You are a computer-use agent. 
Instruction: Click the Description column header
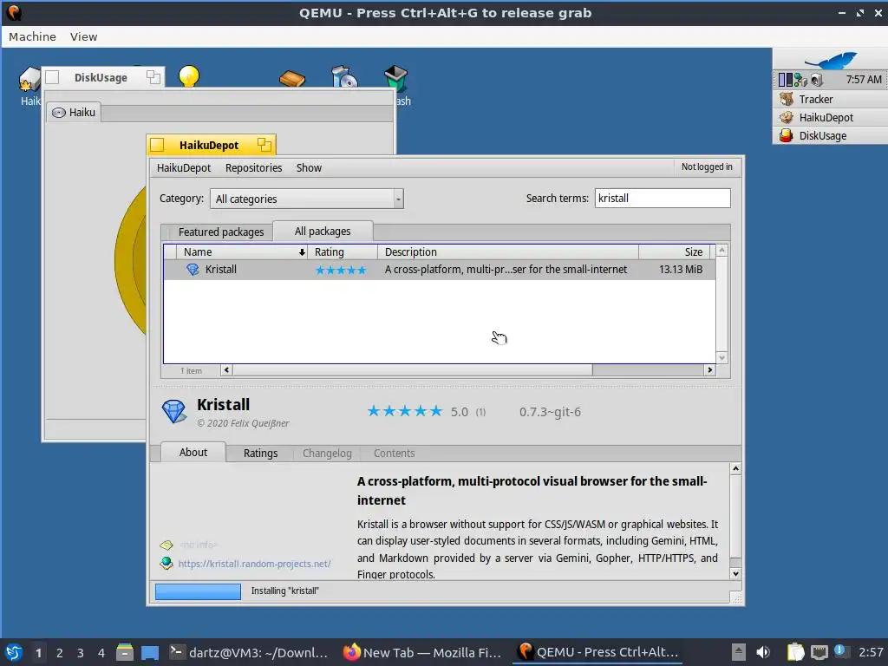(x=508, y=252)
